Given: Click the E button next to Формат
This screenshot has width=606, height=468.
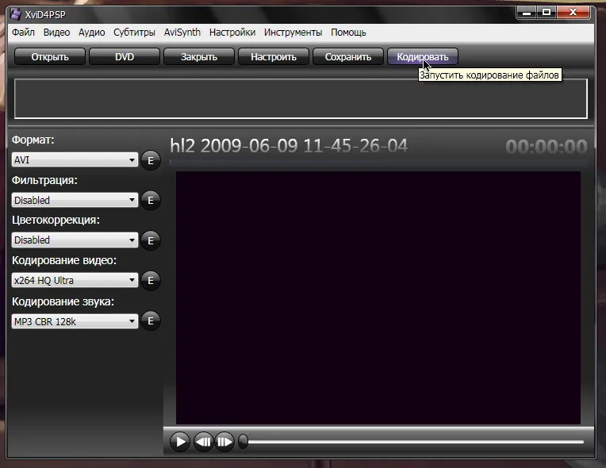Looking at the screenshot, I should pyautogui.click(x=150, y=160).
